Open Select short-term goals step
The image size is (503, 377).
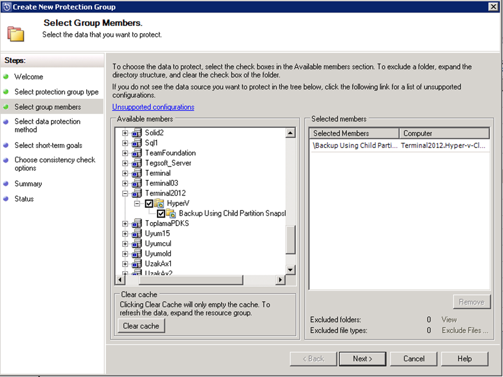point(48,145)
